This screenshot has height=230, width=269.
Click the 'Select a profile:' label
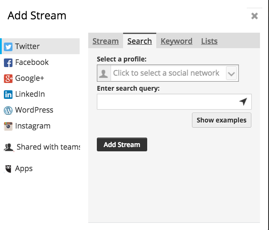click(122, 59)
